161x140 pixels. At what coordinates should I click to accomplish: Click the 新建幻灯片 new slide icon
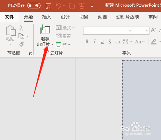point(45,29)
